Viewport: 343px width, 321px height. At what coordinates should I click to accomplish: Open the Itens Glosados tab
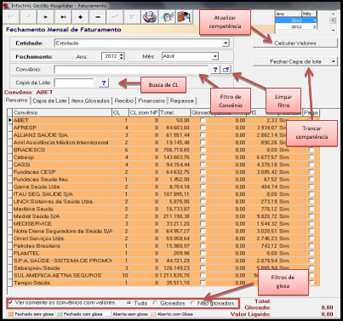coord(90,100)
